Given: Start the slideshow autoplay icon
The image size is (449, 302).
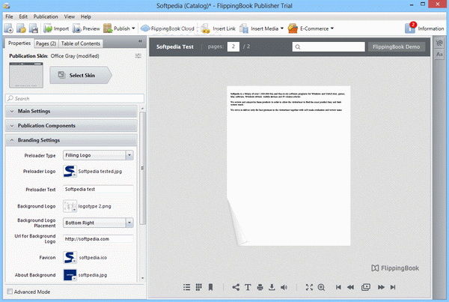Looking at the screenshot, I should [366, 287].
